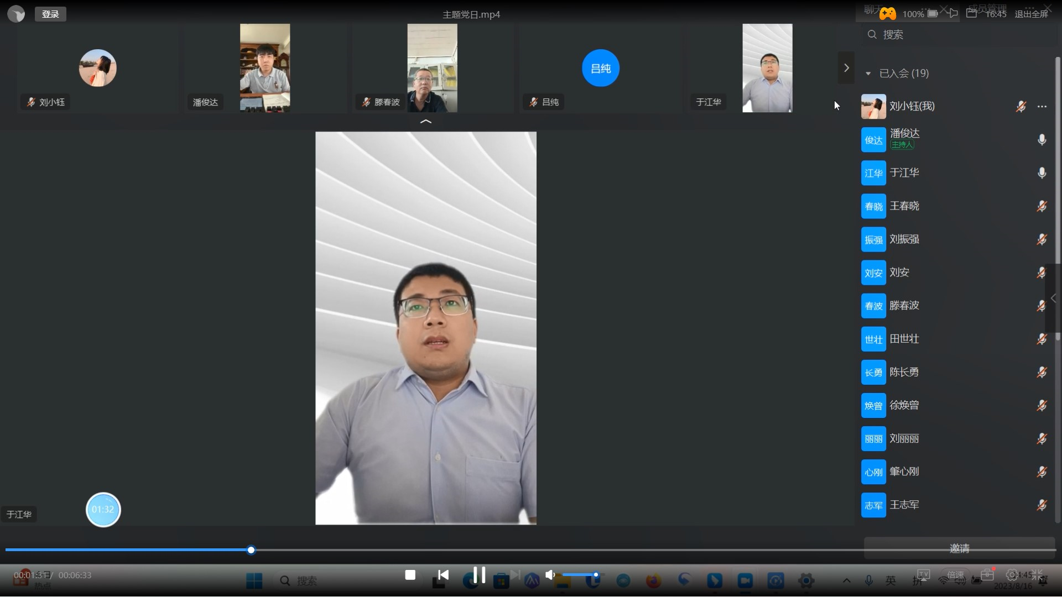Click the 01:32 round timer bubble
1062x597 pixels.
[x=103, y=509]
